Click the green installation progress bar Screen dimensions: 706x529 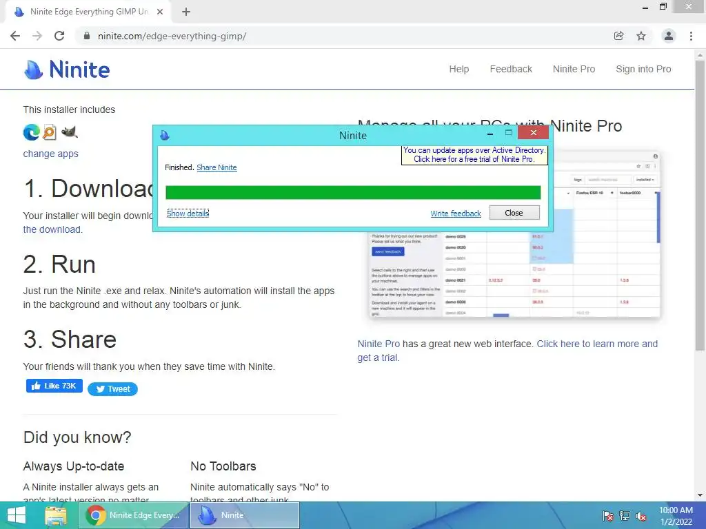point(353,193)
